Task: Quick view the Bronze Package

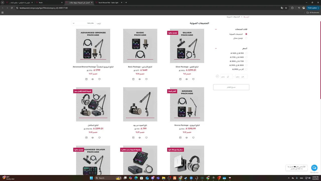Action: [187, 138]
